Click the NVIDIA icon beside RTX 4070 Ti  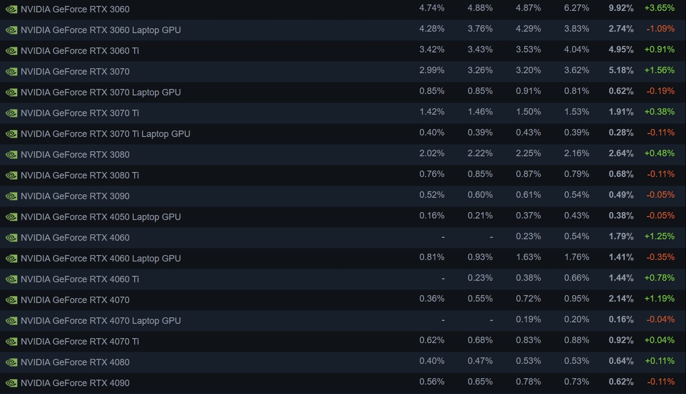[x=11, y=342]
